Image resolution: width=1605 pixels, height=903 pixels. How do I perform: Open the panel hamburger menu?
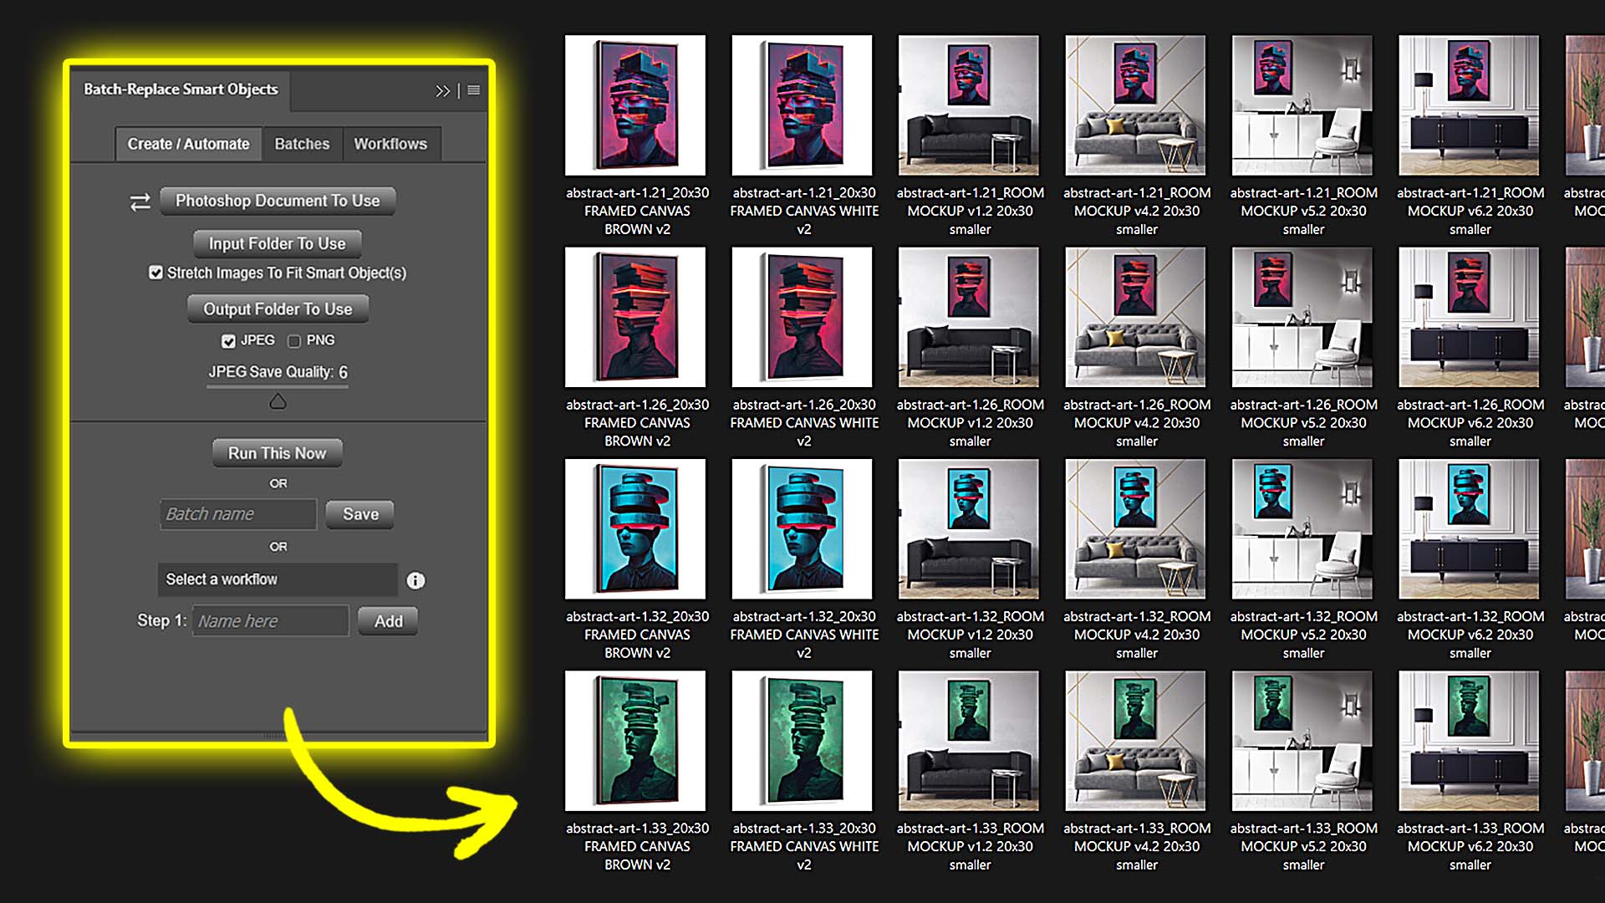click(x=474, y=90)
